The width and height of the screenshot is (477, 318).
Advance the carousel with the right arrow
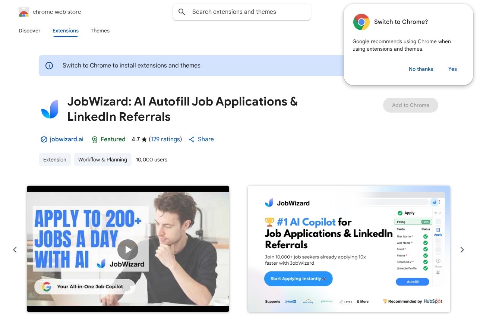tap(462, 249)
